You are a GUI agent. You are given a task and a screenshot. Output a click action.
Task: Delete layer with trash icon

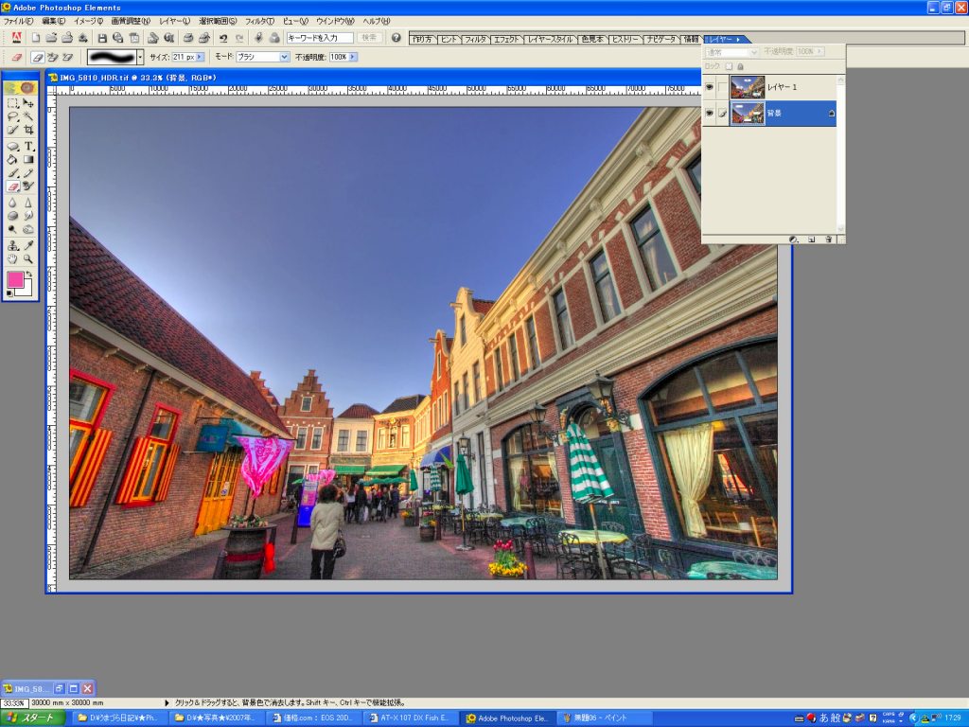[829, 239]
